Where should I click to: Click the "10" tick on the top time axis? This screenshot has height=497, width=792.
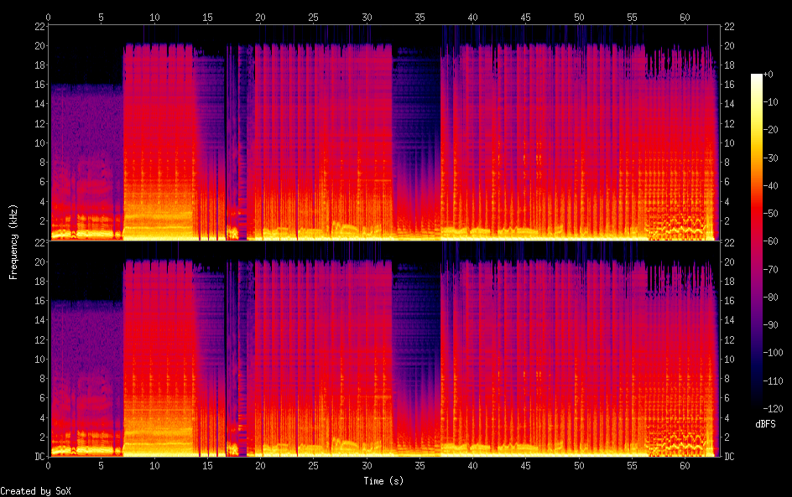(154, 17)
